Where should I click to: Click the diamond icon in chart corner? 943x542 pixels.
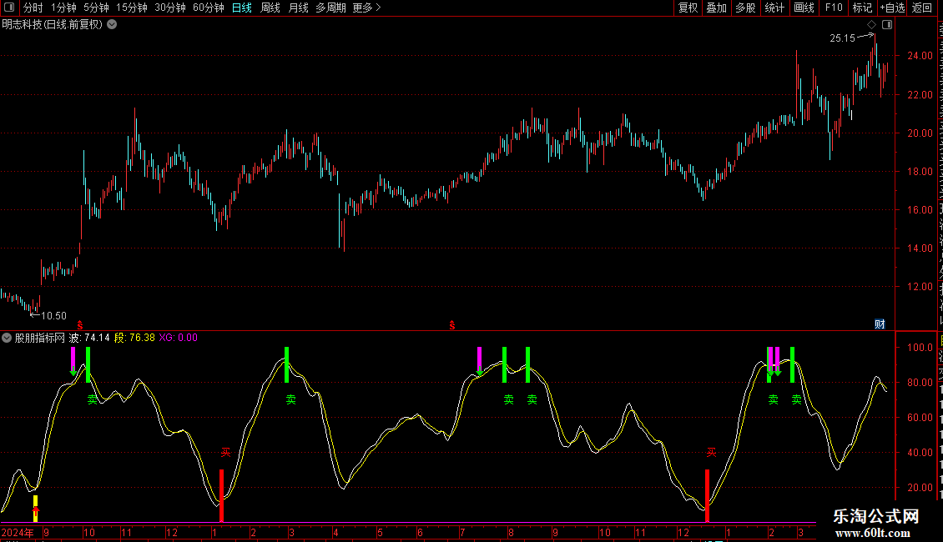(x=871, y=25)
